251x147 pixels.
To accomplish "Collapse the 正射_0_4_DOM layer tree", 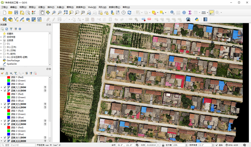I will 1,107.
